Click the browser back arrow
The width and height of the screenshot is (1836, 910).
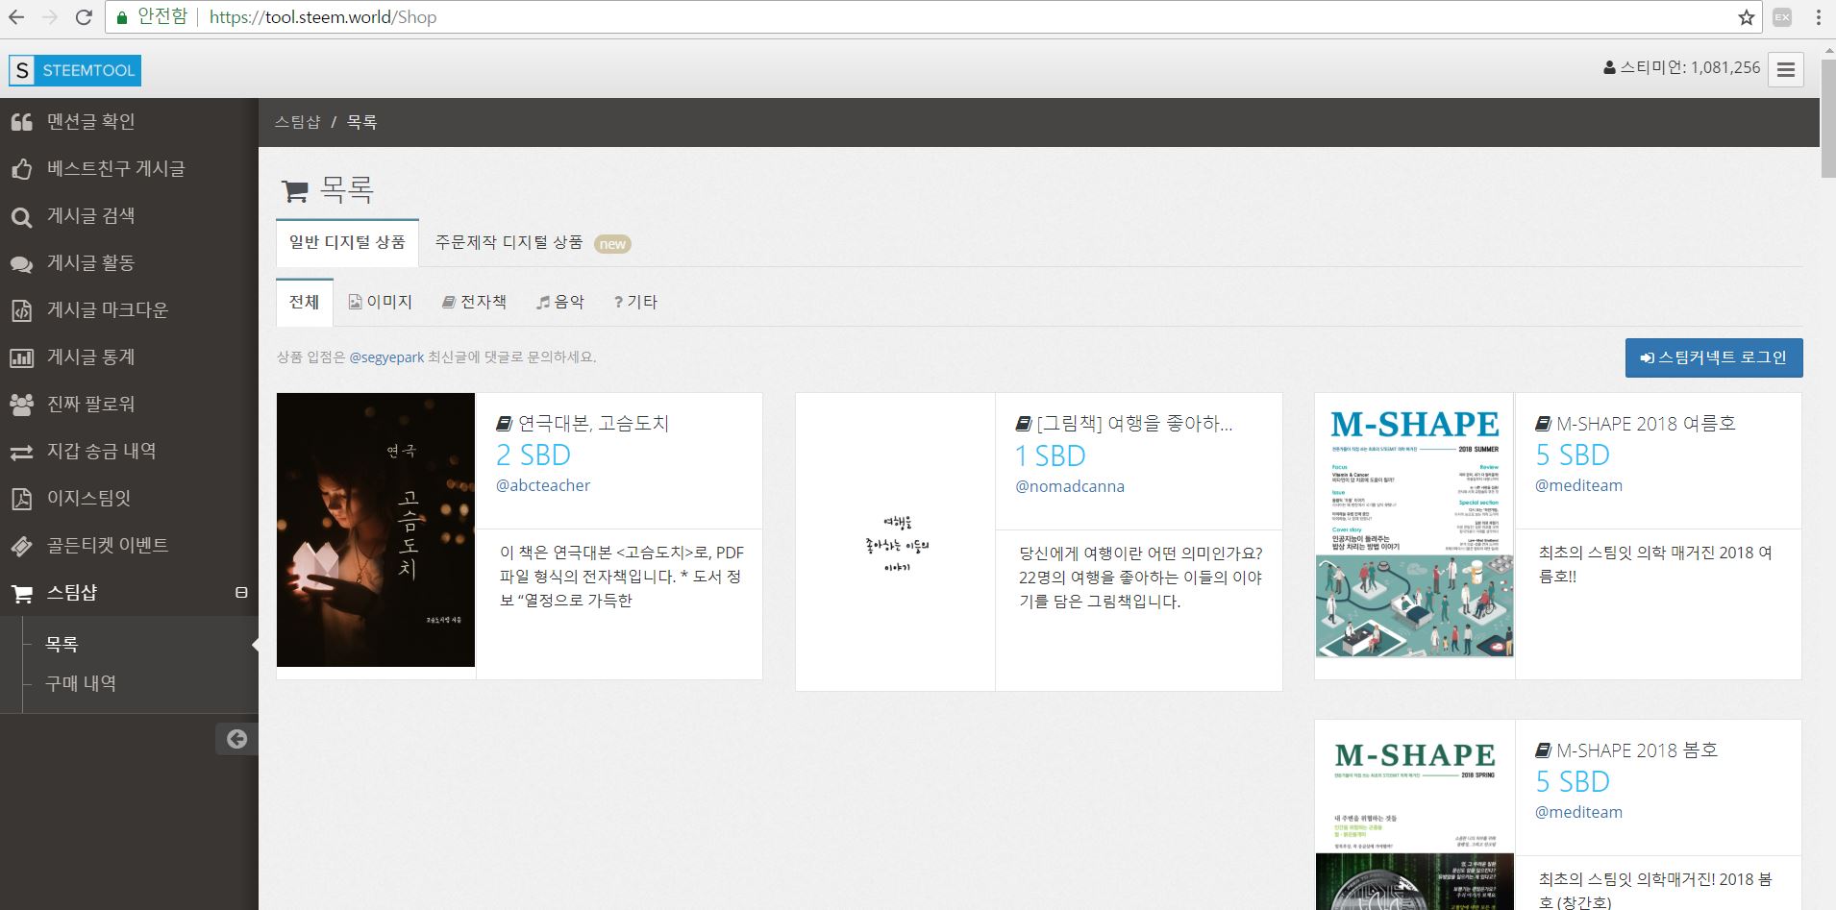coord(16,17)
